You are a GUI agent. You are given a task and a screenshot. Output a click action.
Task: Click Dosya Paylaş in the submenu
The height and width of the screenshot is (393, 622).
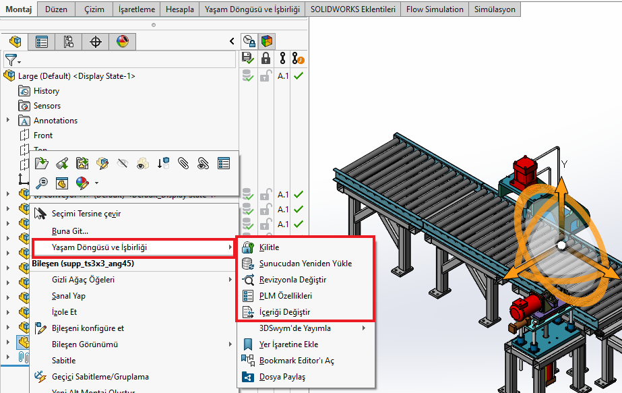[282, 377]
